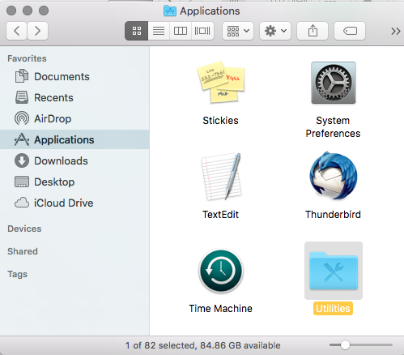Select the TextEdit app icon

coord(221,177)
